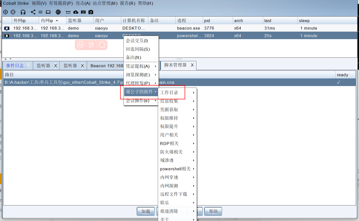Open the 有效载荷(P) menu
359x221 pixels.
61,3
